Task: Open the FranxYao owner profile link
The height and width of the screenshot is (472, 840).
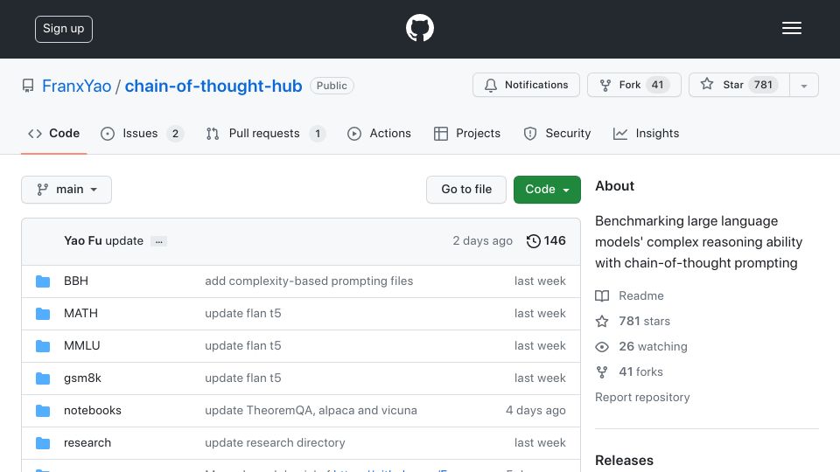Action: (x=77, y=86)
